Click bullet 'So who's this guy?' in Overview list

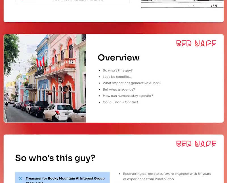tap(117, 71)
